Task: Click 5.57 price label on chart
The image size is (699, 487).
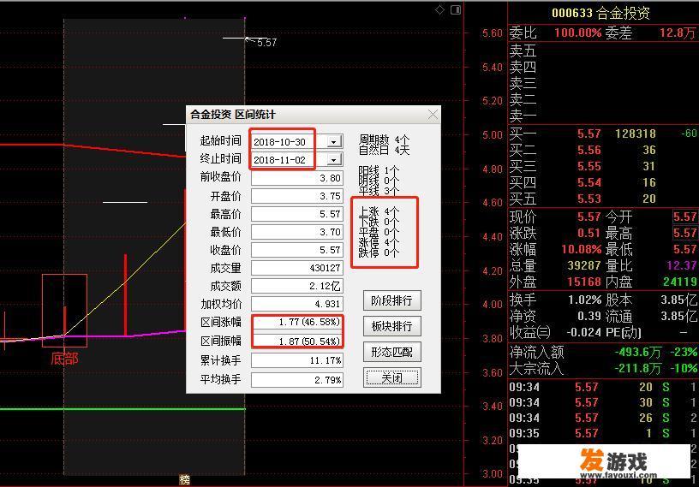Action: click(x=266, y=43)
